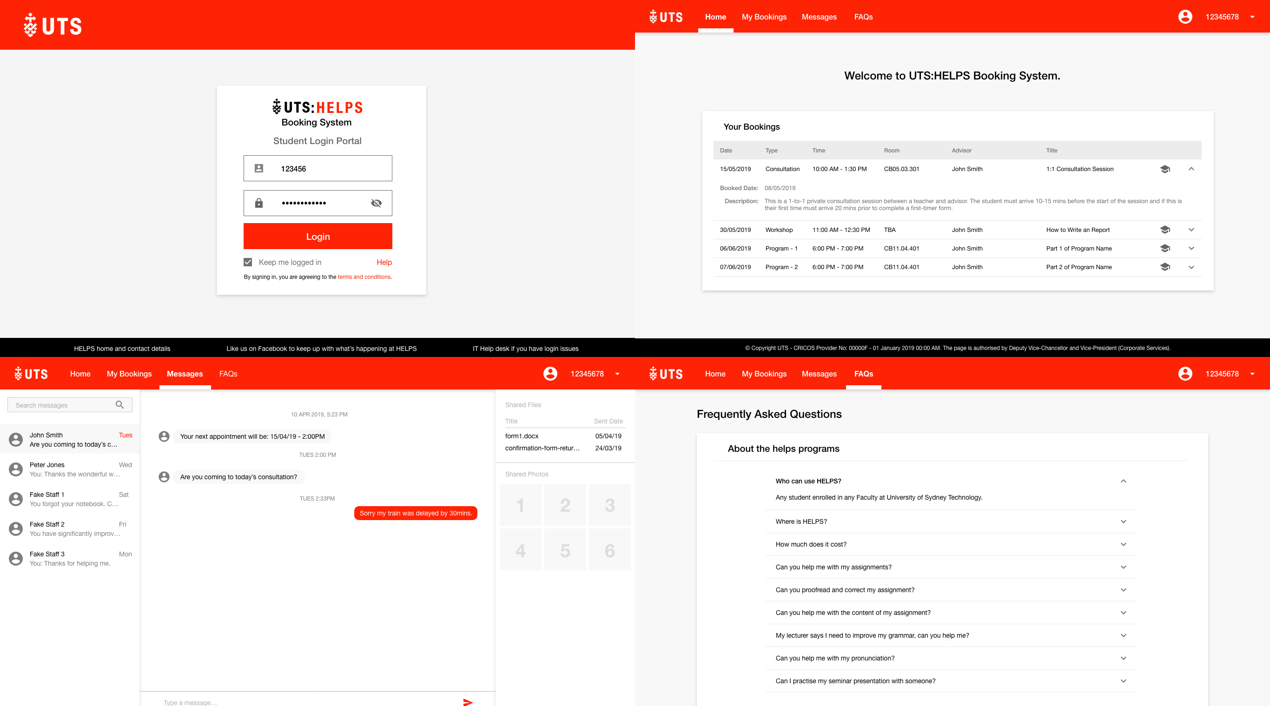Click Fake Staff 1 avatar in conversation list
This screenshot has height=706, width=1270.
click(16, 499)
